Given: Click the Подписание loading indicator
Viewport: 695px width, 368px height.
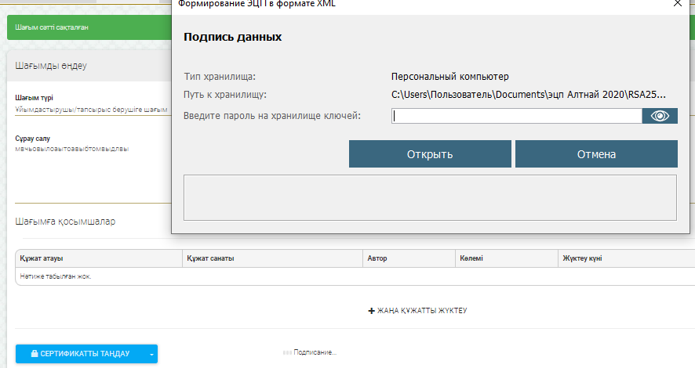Looking at the screenshot, I should point(310,352).
